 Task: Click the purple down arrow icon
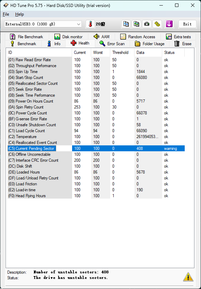click(x=169, y=24)
